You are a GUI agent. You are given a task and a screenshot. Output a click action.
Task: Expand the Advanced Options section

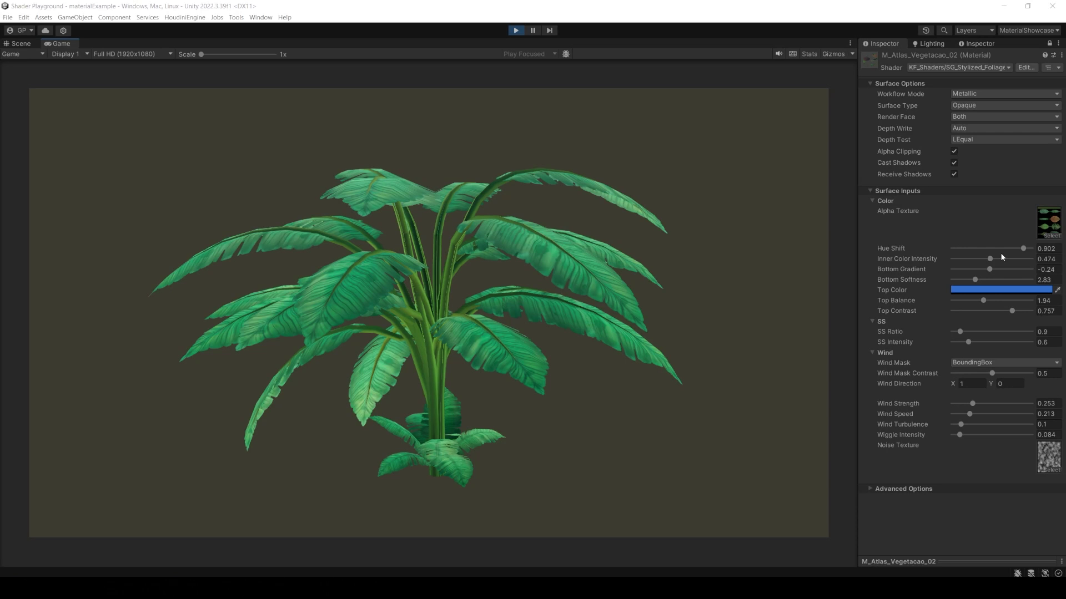pyautogui.click(x=870, y=489)
